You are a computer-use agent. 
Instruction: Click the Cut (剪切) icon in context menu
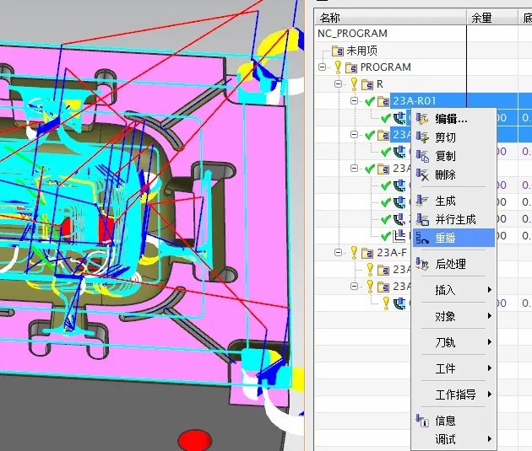tap(422, 137)
